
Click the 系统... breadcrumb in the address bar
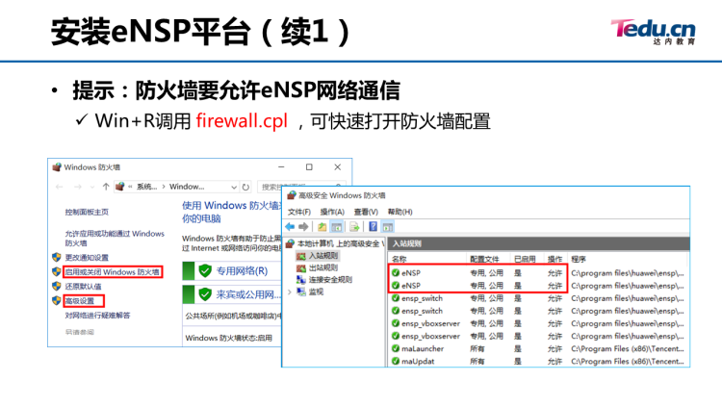[147, 187]
